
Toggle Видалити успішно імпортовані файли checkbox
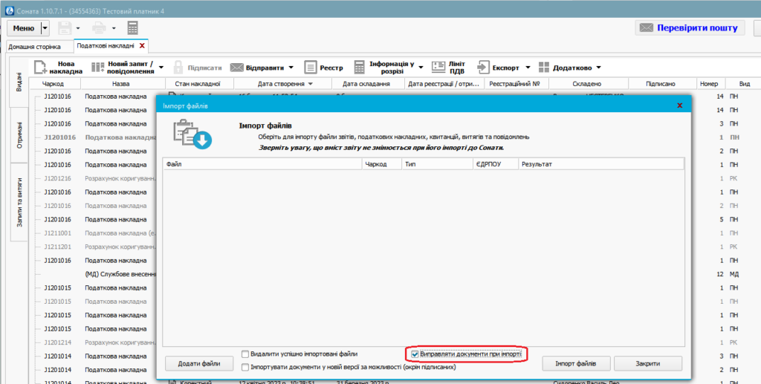(245, 354)
